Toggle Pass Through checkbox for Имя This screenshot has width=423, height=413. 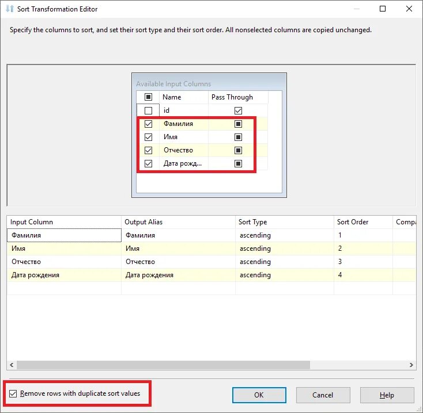(238, 137)
